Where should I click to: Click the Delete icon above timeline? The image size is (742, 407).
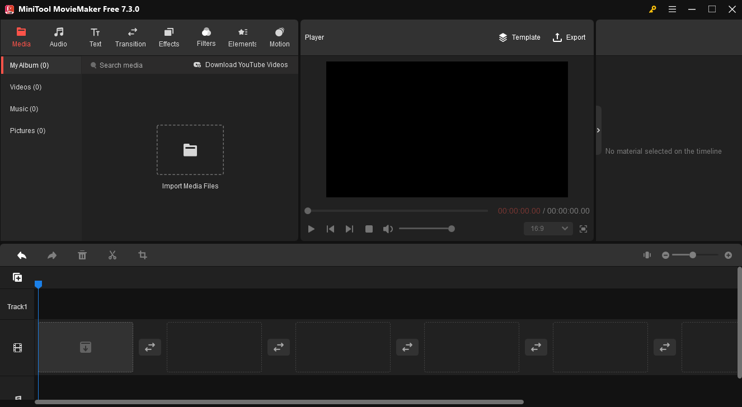(82, 255)
